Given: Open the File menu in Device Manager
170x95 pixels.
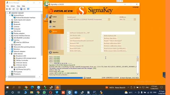Looking at the screenshot, I should tap(8, 6).
